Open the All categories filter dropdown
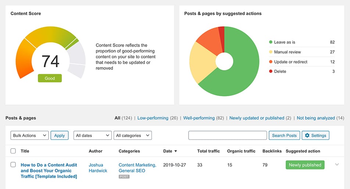Viewport: 350px width, 189px height. point(133,135)
